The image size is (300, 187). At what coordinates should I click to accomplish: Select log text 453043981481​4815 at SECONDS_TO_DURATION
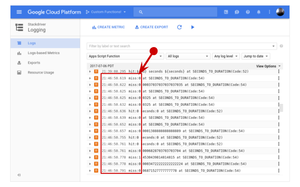pyautogui.click(x=190, y=157)
